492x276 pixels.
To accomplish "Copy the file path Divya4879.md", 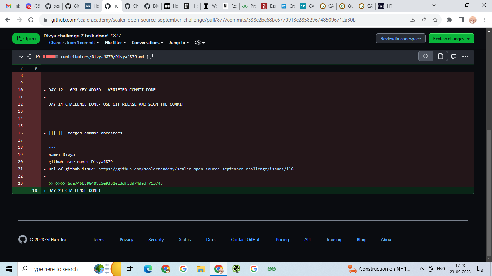I will 150,56.
